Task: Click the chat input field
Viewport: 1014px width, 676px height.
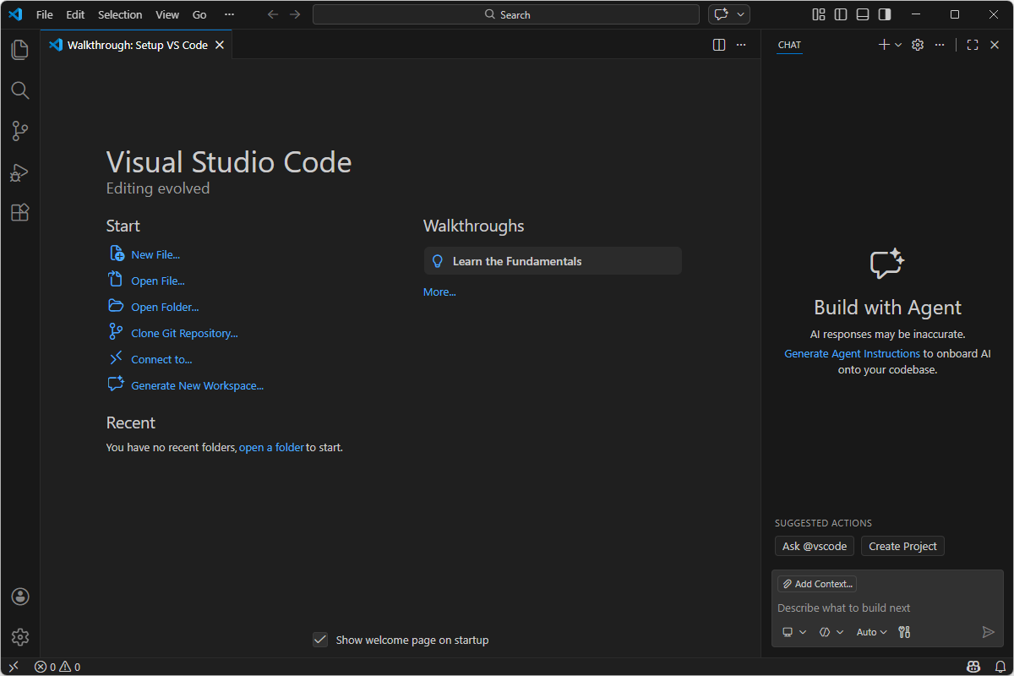Action: click(x=879, y=608)
